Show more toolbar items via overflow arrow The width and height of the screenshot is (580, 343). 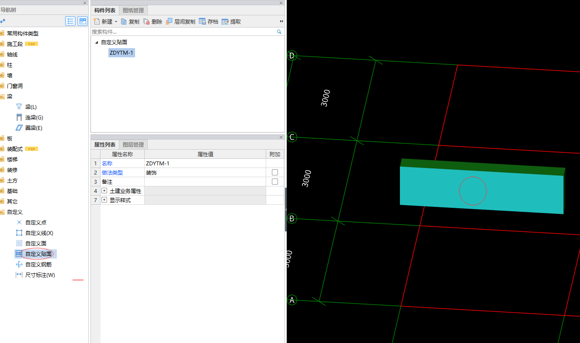click(x=281, y=21)
